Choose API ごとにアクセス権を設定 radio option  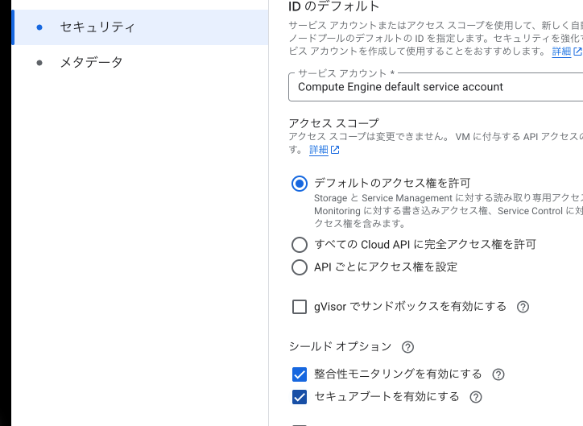[300, 267]
